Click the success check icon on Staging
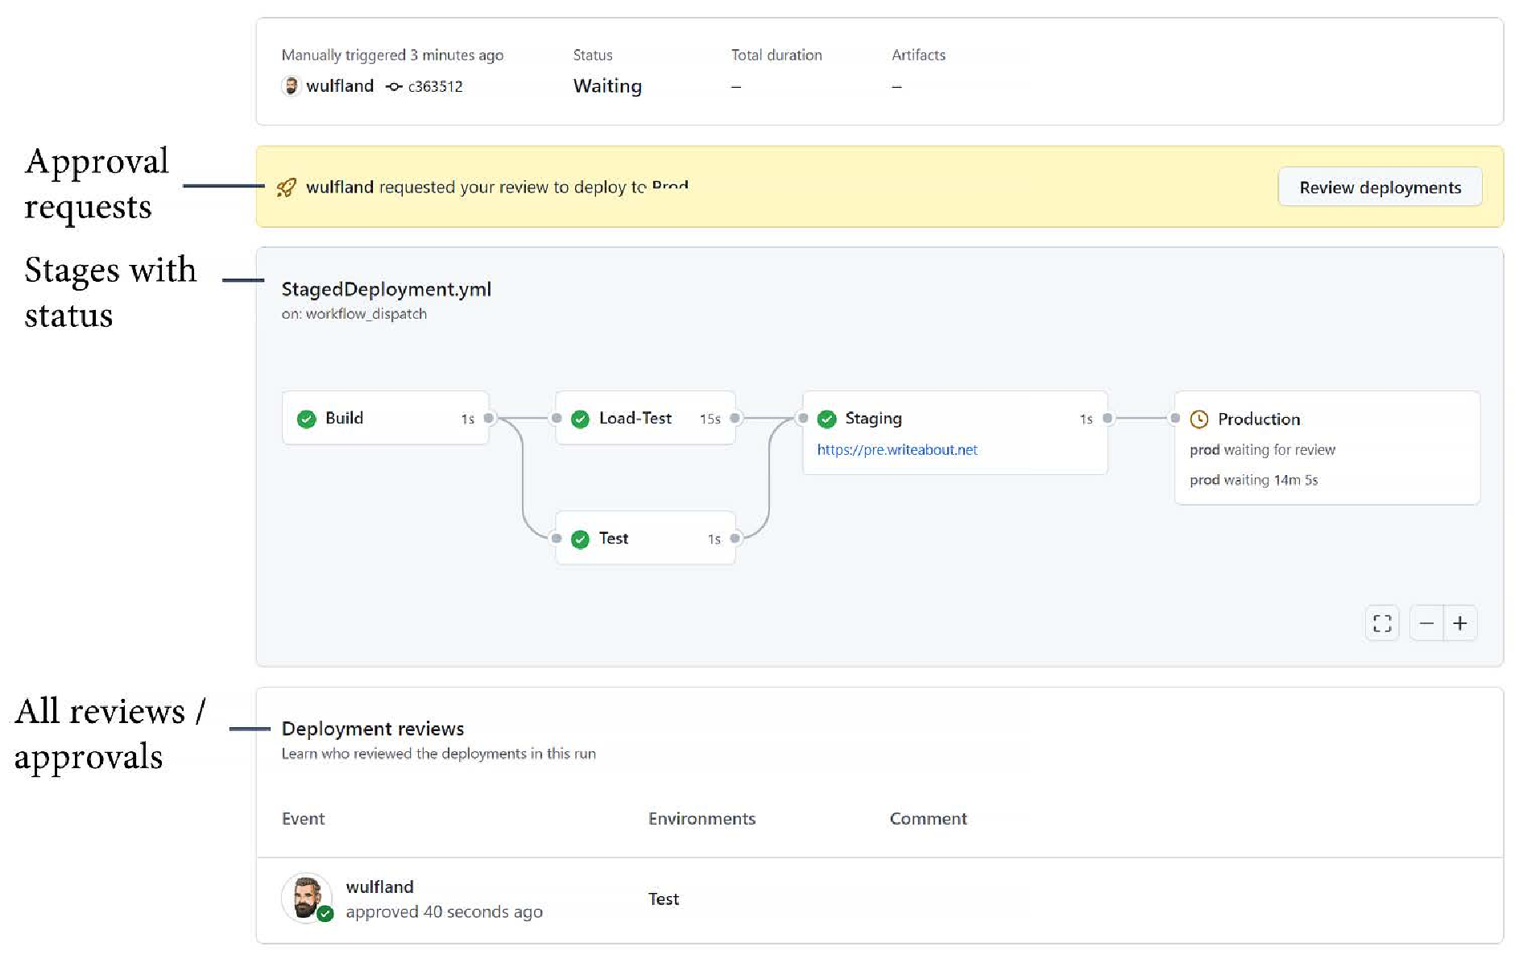This screenshot has height=963, width=1515. (x=826, y=419)
